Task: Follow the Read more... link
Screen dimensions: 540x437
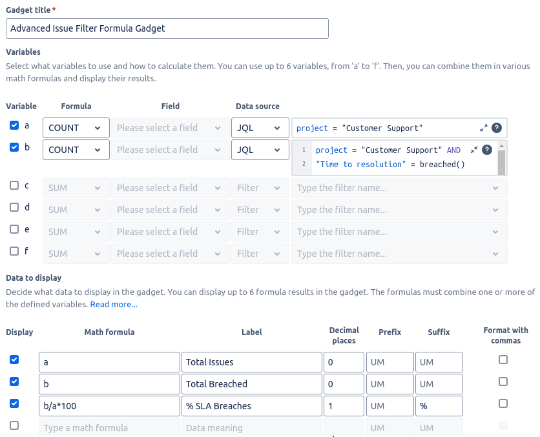Action: pos(114,305)
